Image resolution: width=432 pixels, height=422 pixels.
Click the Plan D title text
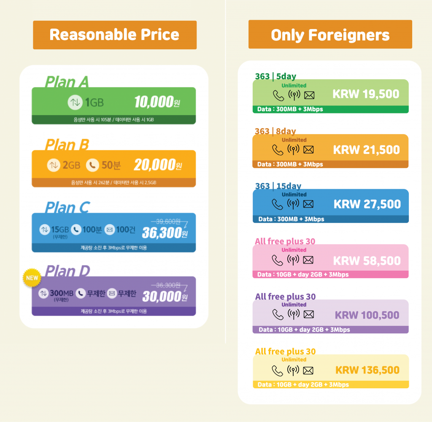click(x=67, y=271)
